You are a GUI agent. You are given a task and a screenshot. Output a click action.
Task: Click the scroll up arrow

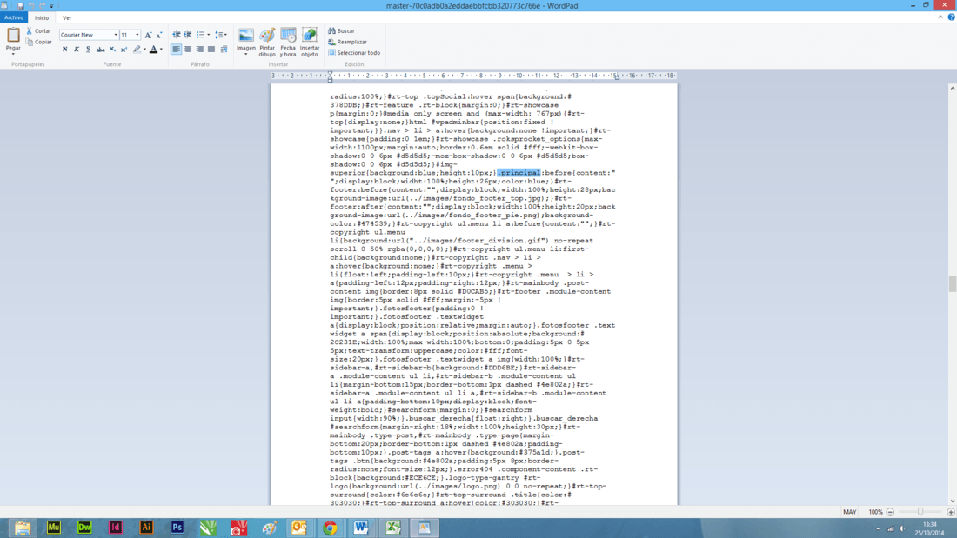coord(952,89)
